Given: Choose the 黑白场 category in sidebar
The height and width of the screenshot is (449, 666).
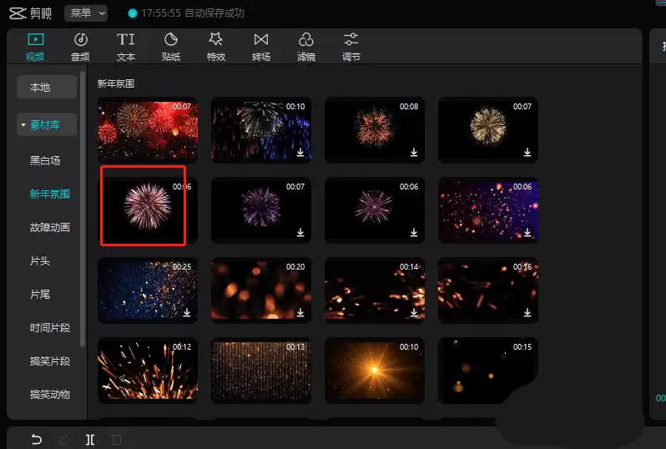Looking at the screenshot, I should click(45, 160).
